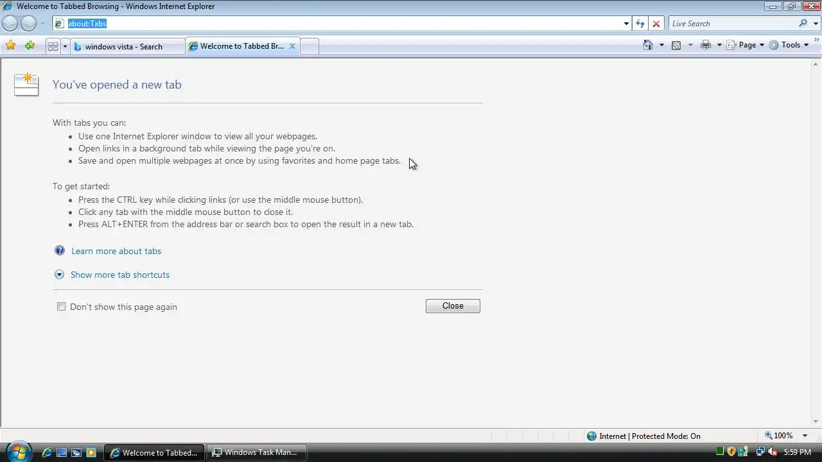Image resolution: width=822 pixels, height=462 pixels.
Task: Click the Live Search magnifier icon
Action: 803,23
